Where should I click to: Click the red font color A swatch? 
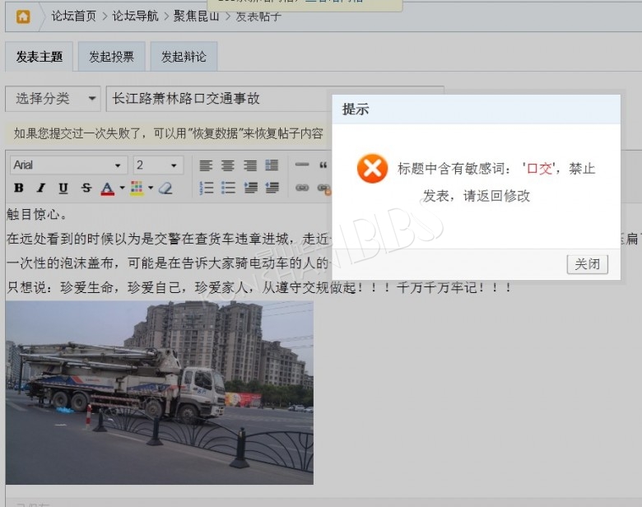coord(107,188)
